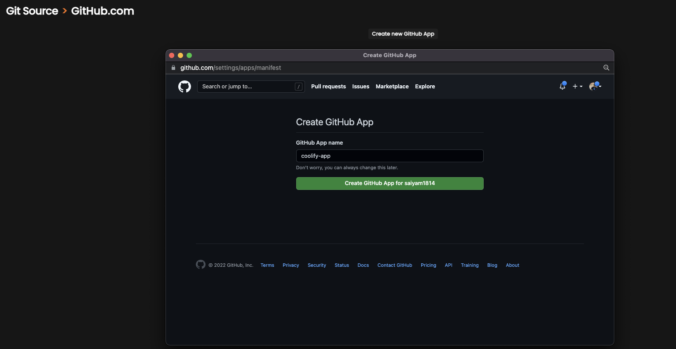The width and height of the screenshot is (676, 349).
Task: Open the notifications bell
Action: click(562, 86)
